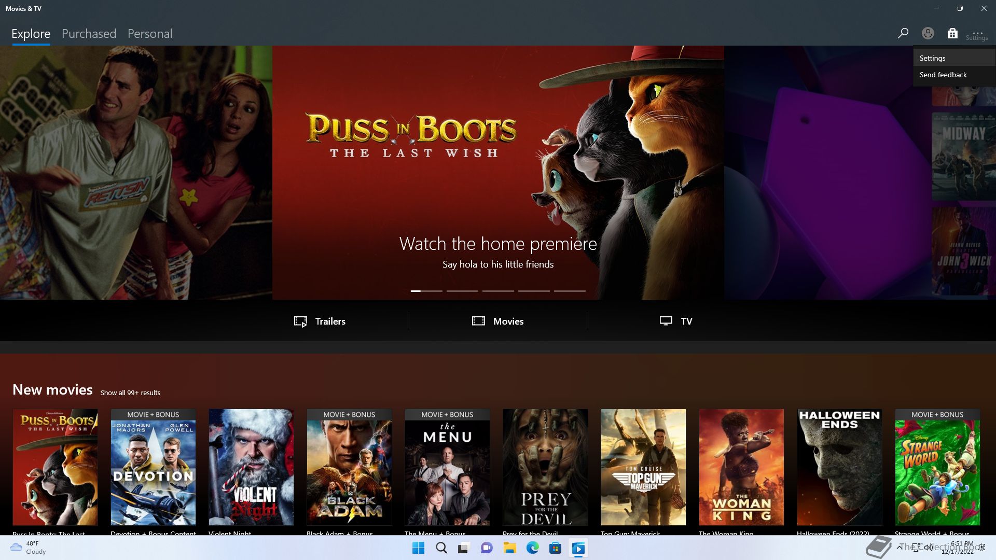The height and width of the screenshot is (560, 996).
Task: Open Task View on taskbar
Action: (x=464, y=548)
